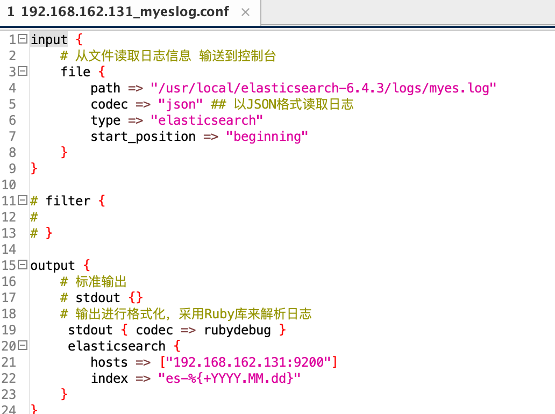Click the 标准输出 comment

click(94, 282)
